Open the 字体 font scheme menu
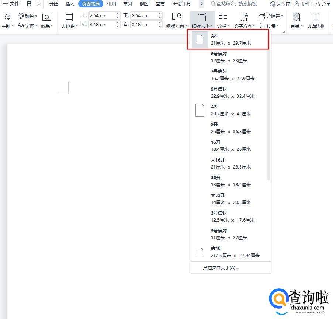Viewport: 333px width, 319px height. [x=28, y=25]
